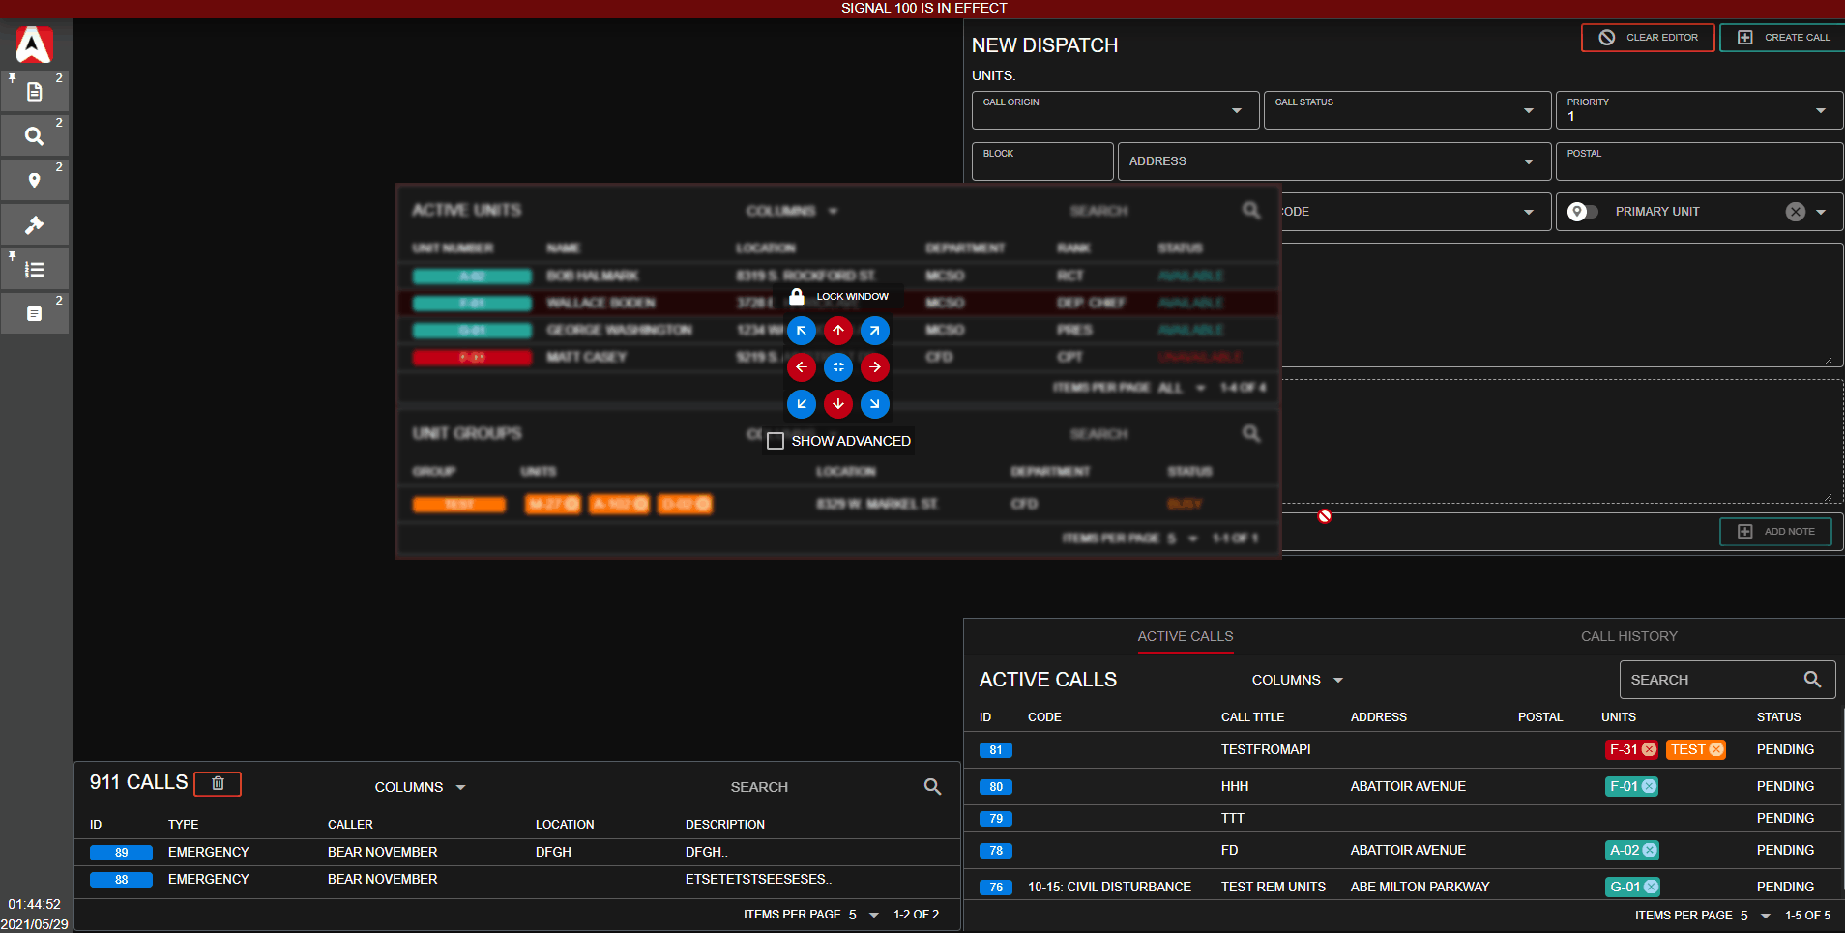Remove unit F-31 from call 81
Image resolution: width=1845 pixels, height=933 pixels.
click(x=1649, y=749)
